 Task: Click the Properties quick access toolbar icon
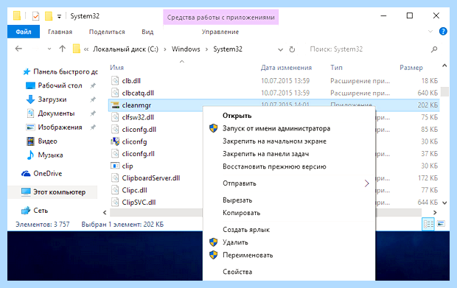point(35,15)
